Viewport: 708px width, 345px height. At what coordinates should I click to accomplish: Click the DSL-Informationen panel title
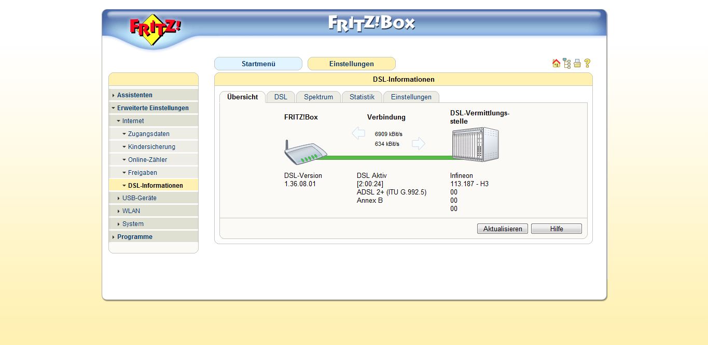(x=404, y=79)
